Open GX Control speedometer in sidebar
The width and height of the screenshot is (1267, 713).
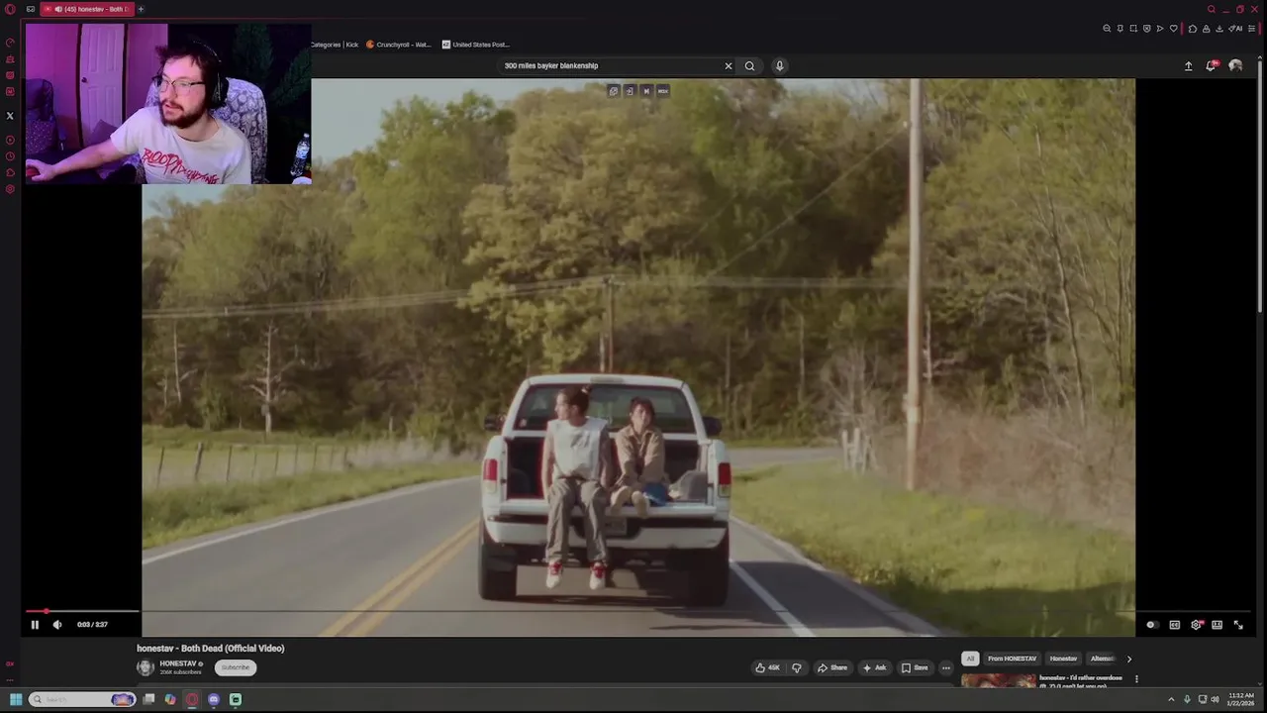tap(10, 43)
